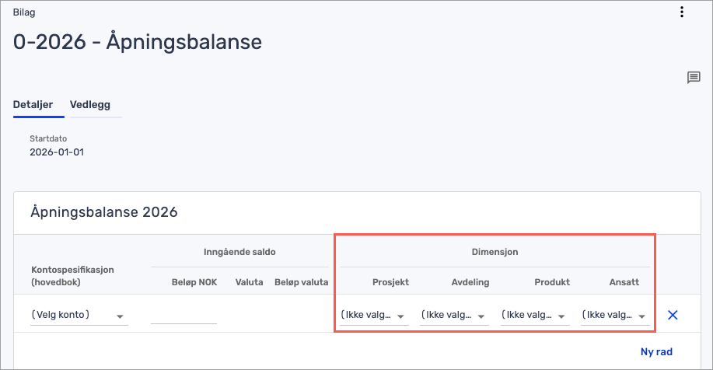Expand the Produkt dimension dropdown

[535, 316]
